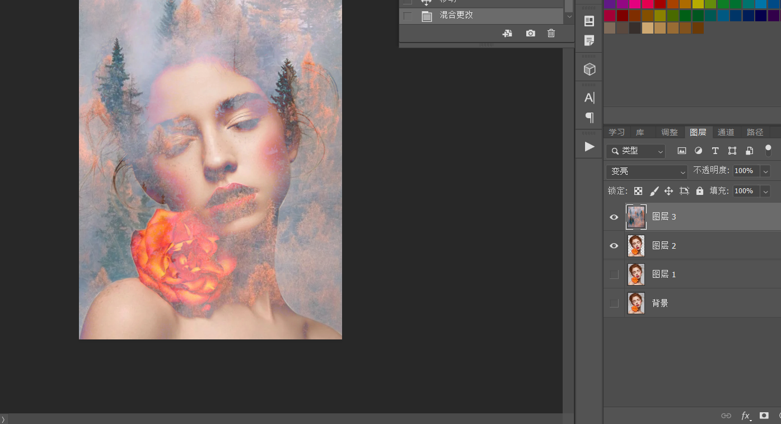Pick the lightest tan swatch

click(x=647, y=28)
